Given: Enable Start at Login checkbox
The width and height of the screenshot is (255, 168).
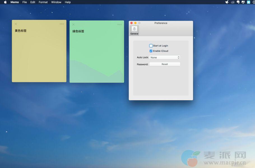Looking at the screenshot, I should pyautogui.click(x=151, y=46).
